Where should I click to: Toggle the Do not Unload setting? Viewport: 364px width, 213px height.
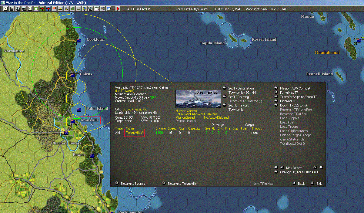pos(185,121)
